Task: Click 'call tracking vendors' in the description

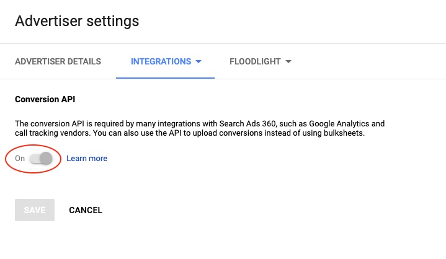Action: coord(52,133)
